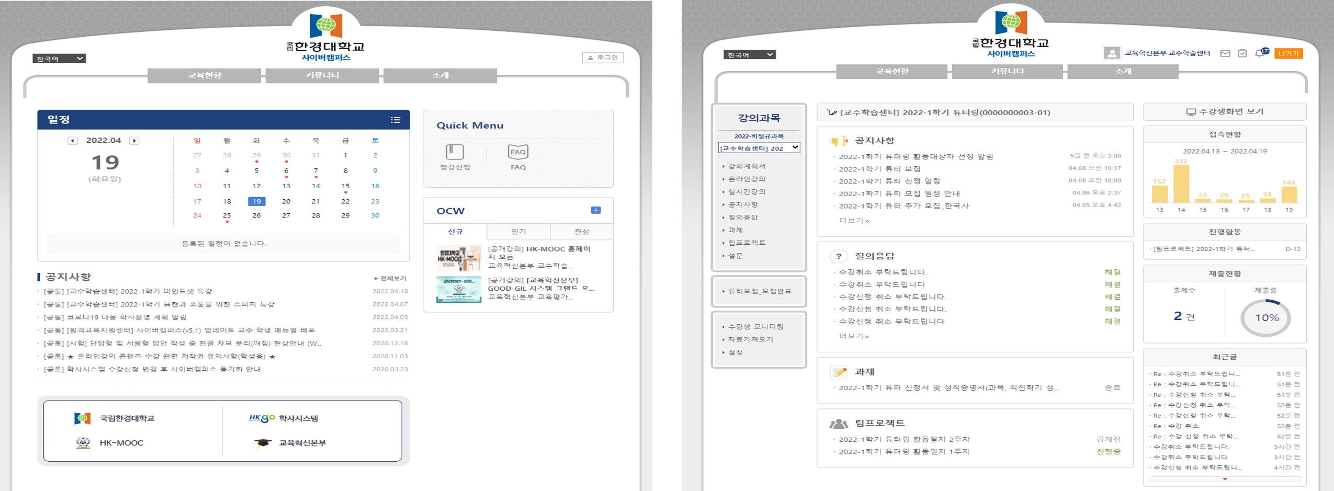The image size is (1334, 491).
Task: Click the checkbox task icon in header
Action: [1242, 53]
